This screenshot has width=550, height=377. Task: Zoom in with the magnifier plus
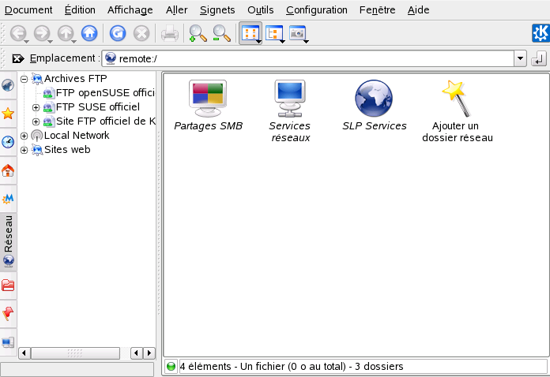pyautogui.click(x=198, y=34)
